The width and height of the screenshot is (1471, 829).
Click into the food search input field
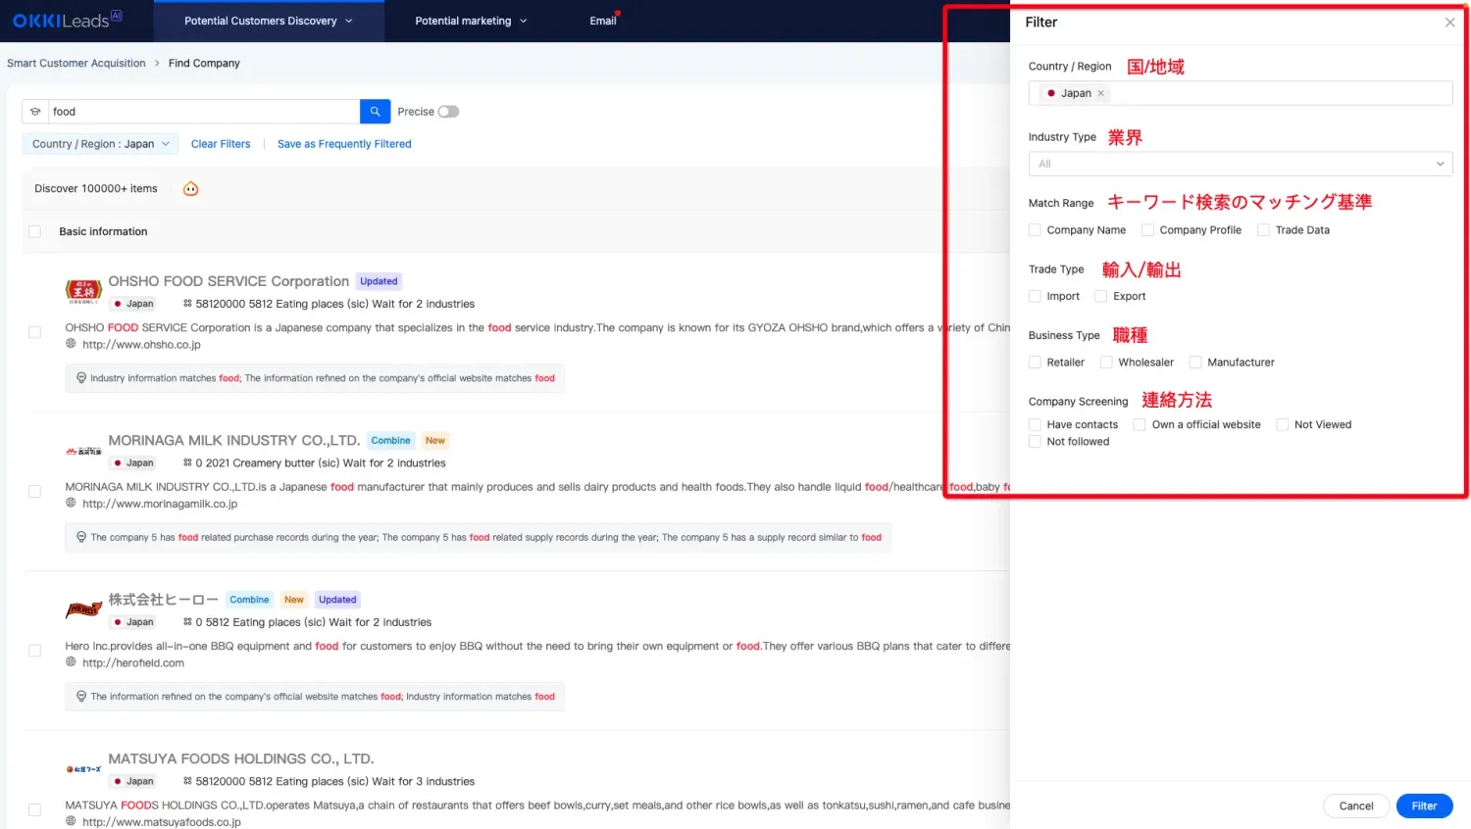(204, 112)
